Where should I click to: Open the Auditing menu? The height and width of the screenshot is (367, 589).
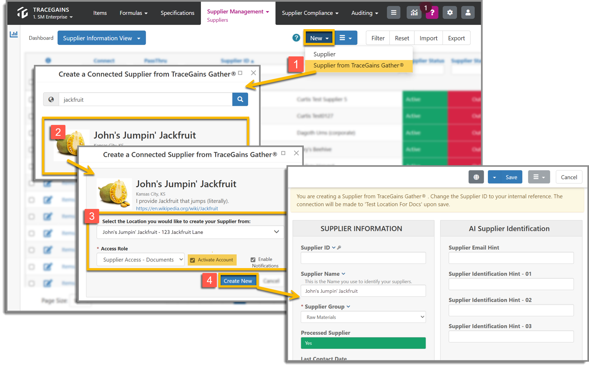pos(365,13)
